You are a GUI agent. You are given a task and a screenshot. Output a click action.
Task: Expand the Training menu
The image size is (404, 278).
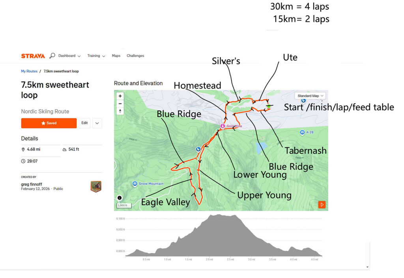96,56
